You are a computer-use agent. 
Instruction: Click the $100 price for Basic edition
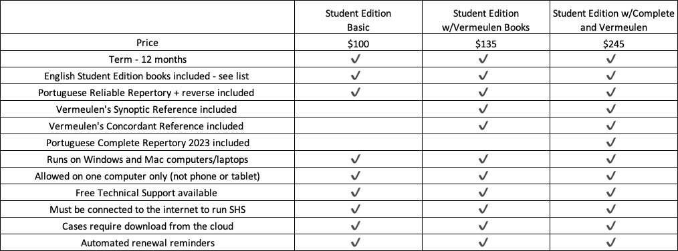[x=358, y=43]
